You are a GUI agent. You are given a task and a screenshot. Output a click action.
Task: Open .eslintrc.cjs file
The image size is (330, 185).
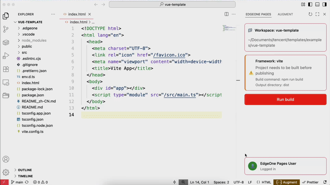click(31, 59)
